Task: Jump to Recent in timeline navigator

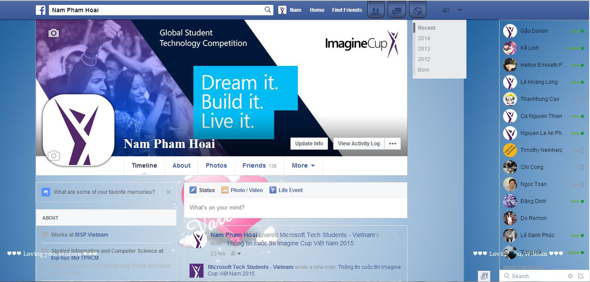Action: point(427,28)
